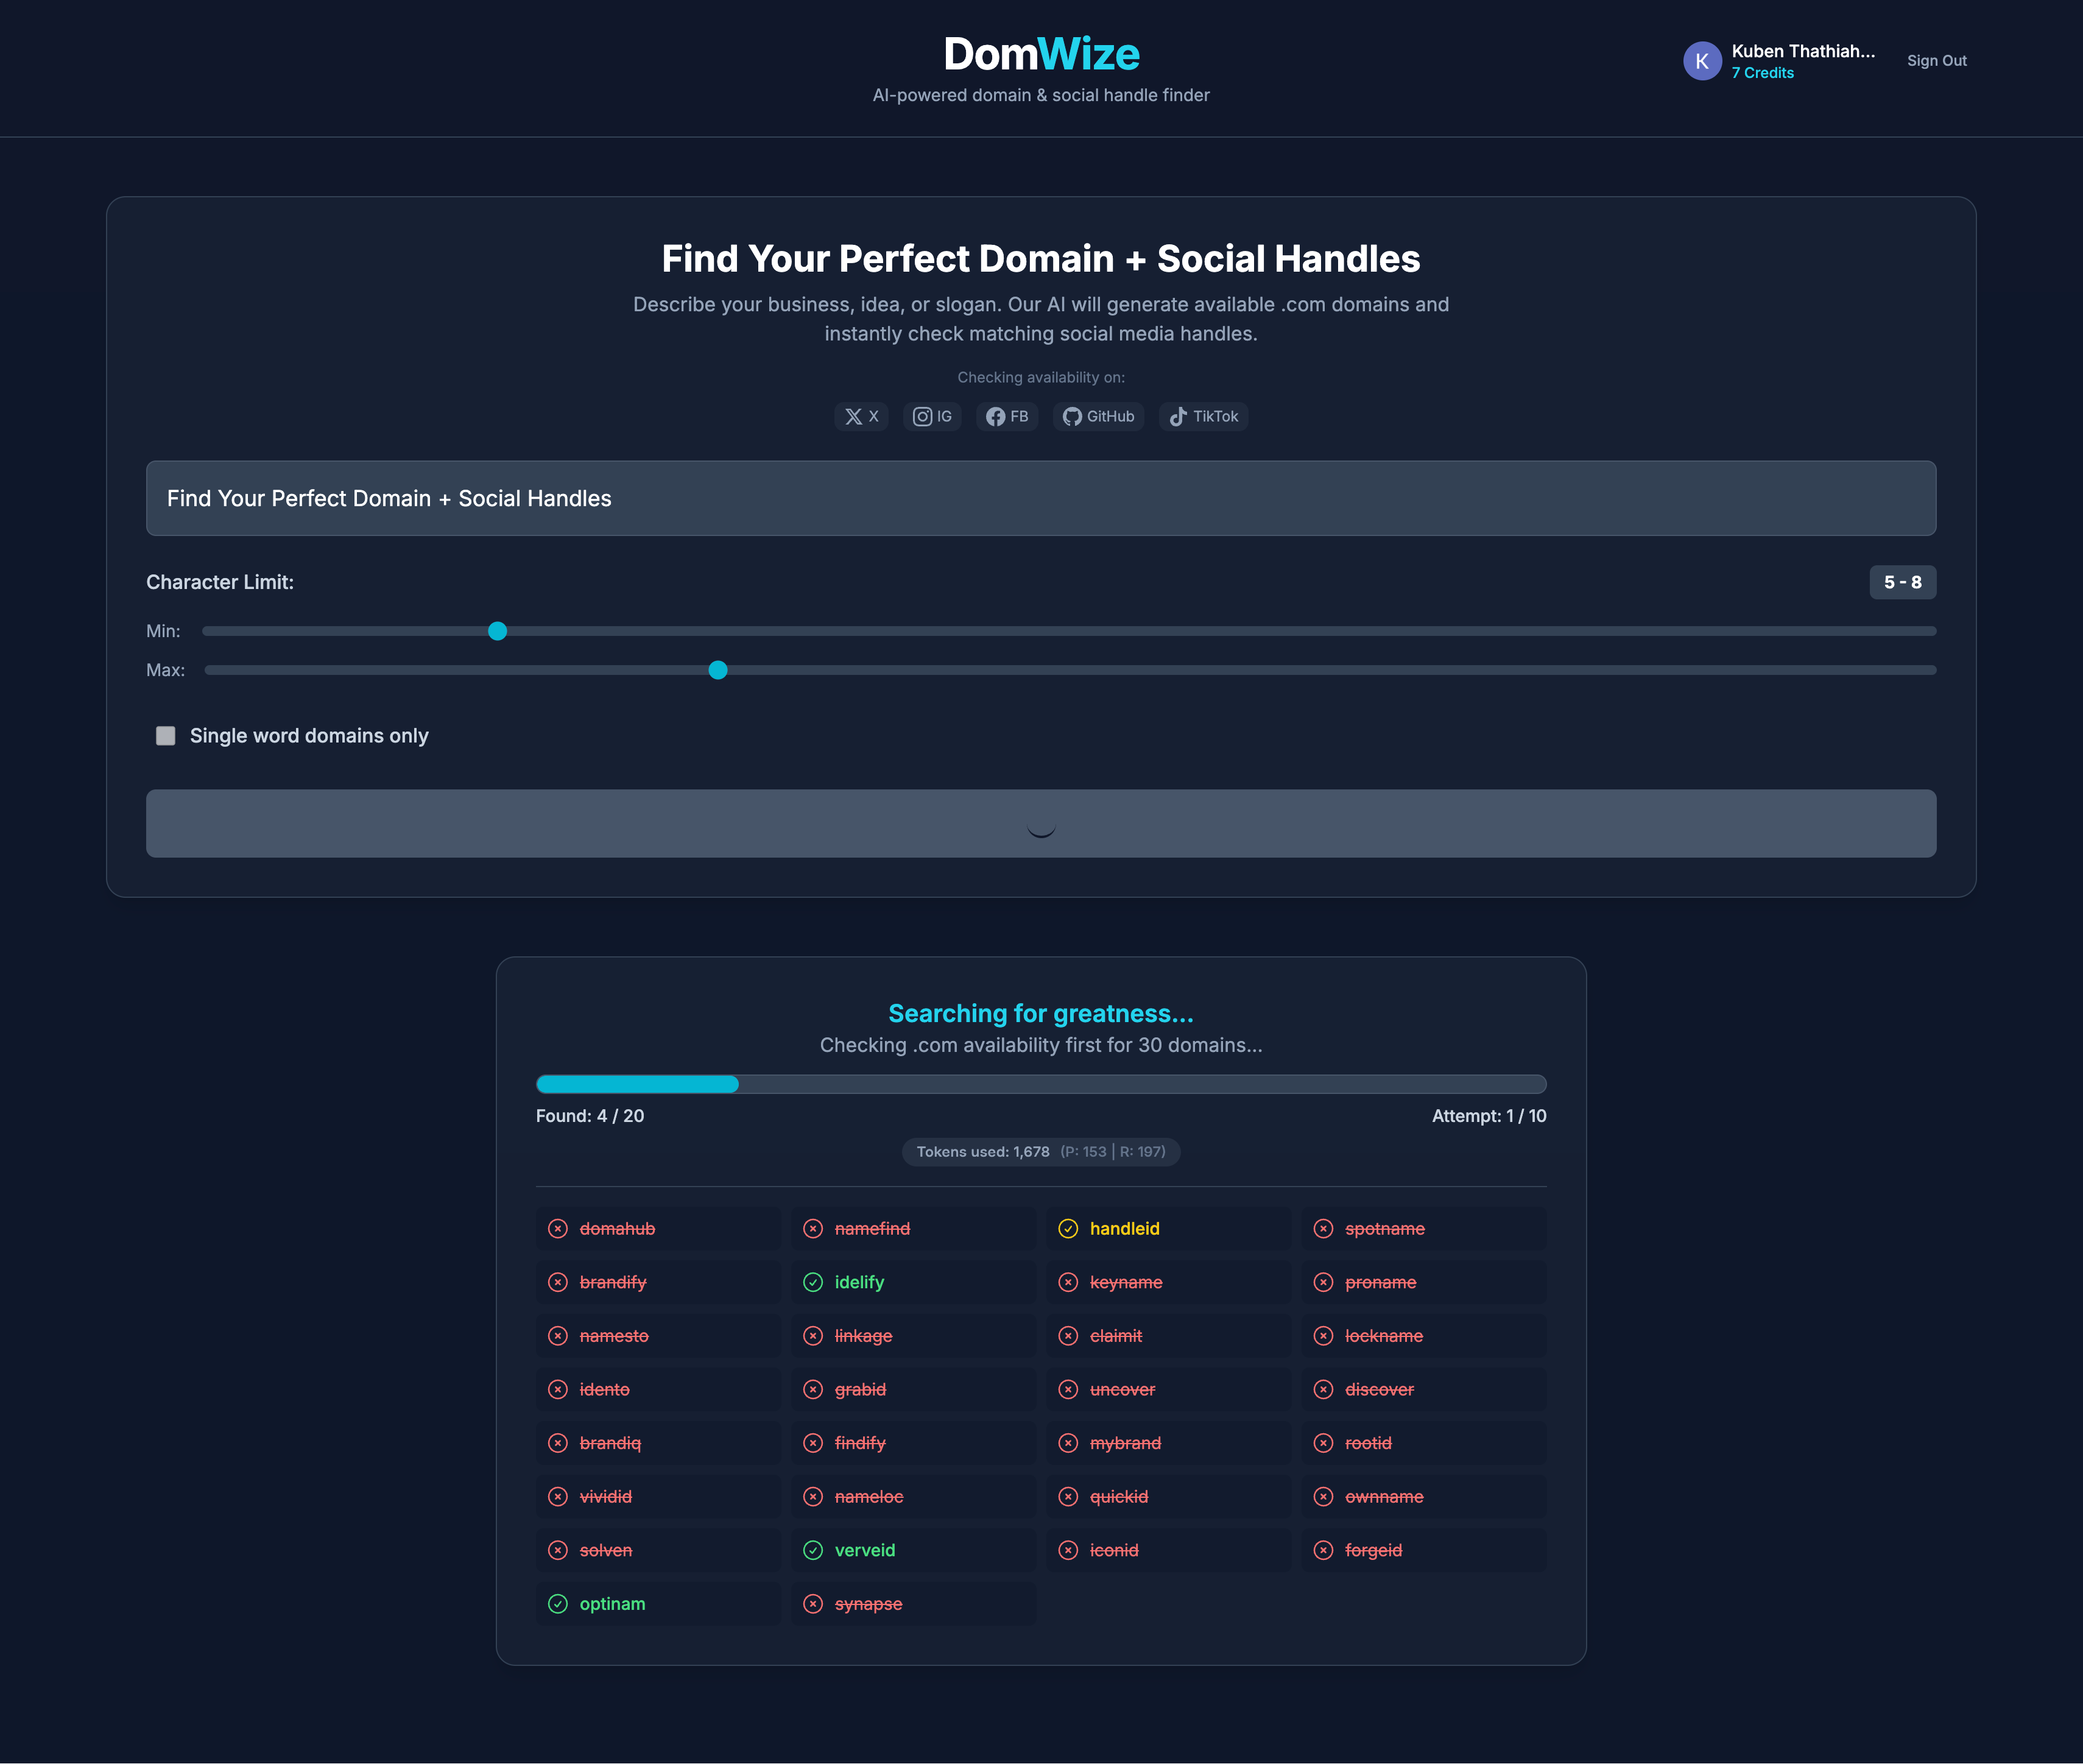Click the taken icon beside forgeid
This screenshot has height=1764, width=2083.
point(1323,1550)
